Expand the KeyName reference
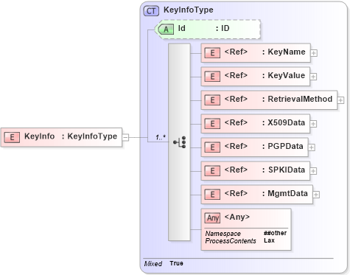This screenshot has width=350, height=275. click(x=314, y=53)
